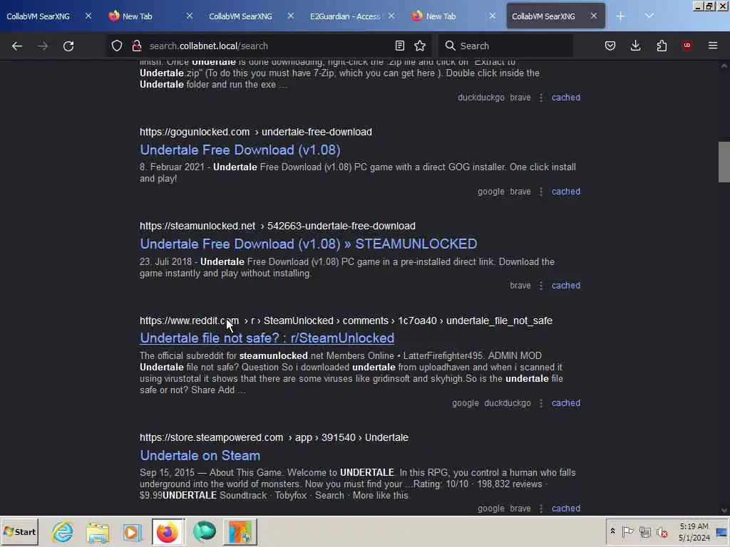Click the Search box in toolbar

coord(506,46)
